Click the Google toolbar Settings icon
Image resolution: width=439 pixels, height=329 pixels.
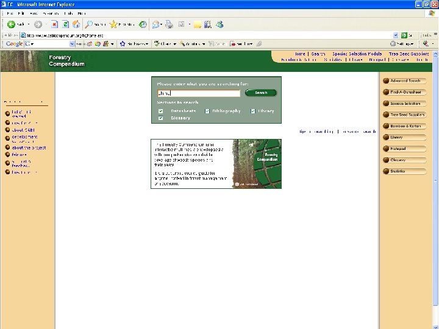pos(393,44)
